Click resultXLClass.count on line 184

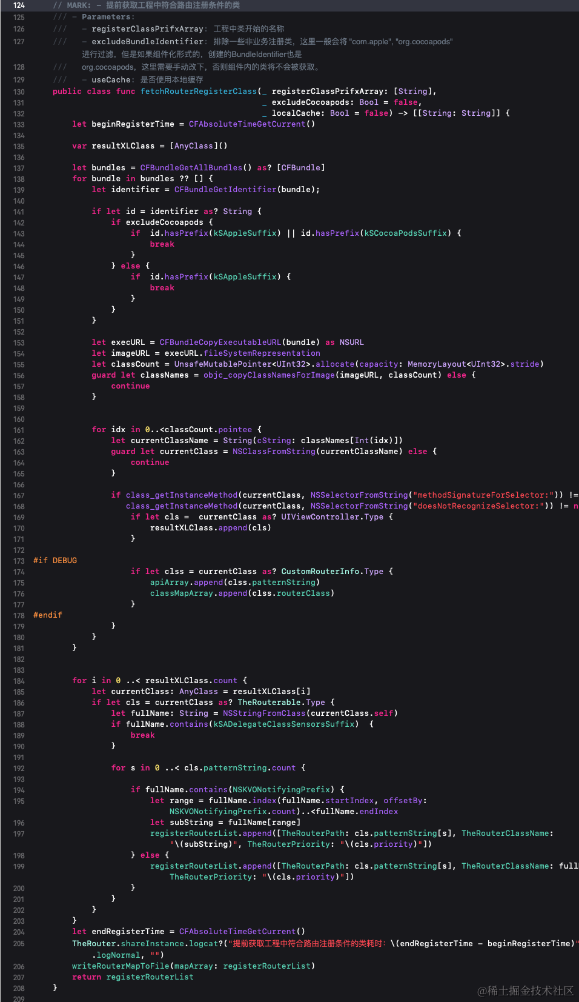[x=191, y=681]
